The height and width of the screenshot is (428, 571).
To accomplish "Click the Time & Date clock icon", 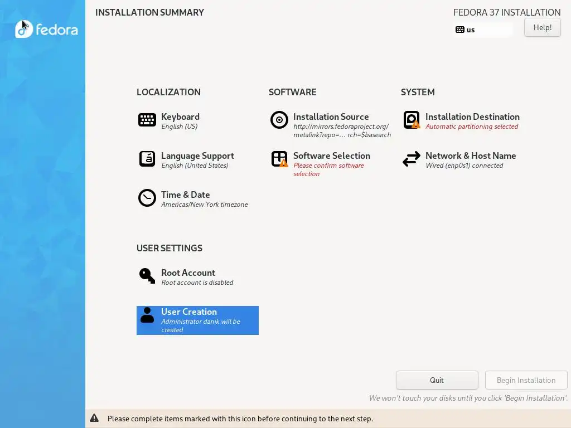I will point(147,198).
